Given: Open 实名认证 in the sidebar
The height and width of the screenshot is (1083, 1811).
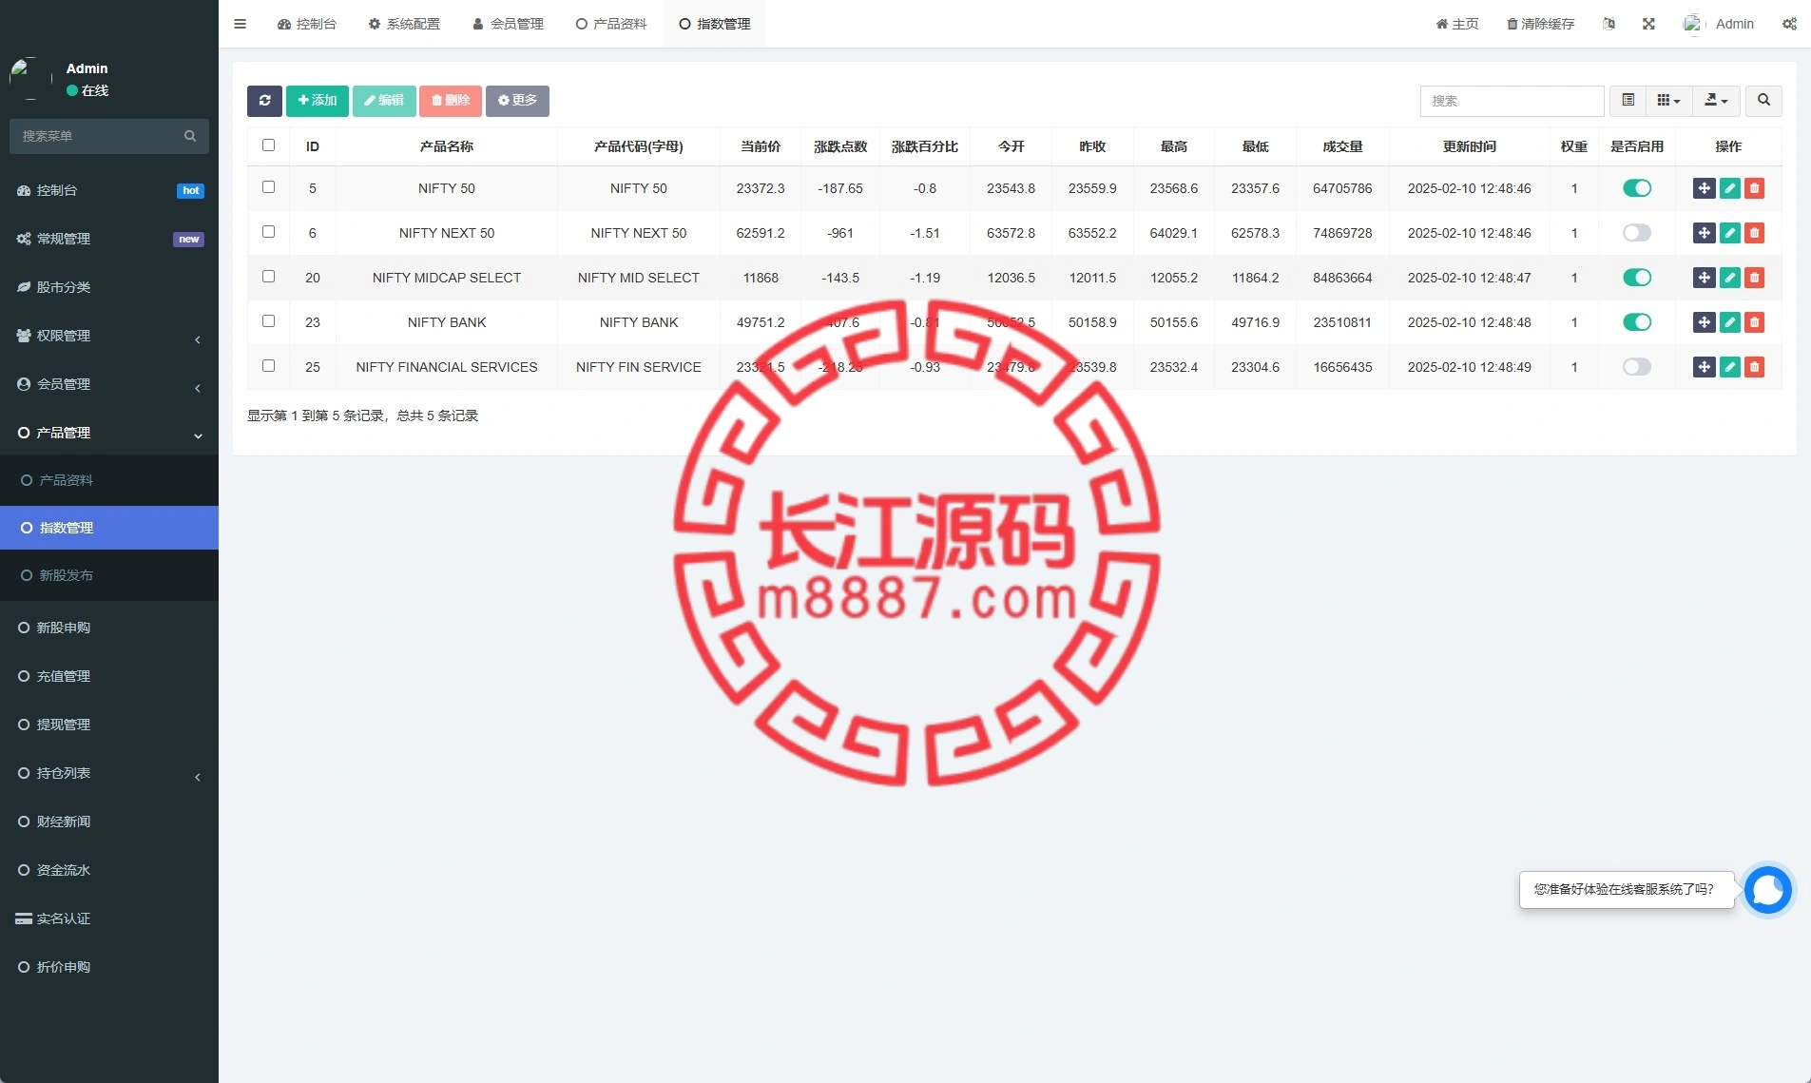Looking at the screenshot, I should click(109, 919).
